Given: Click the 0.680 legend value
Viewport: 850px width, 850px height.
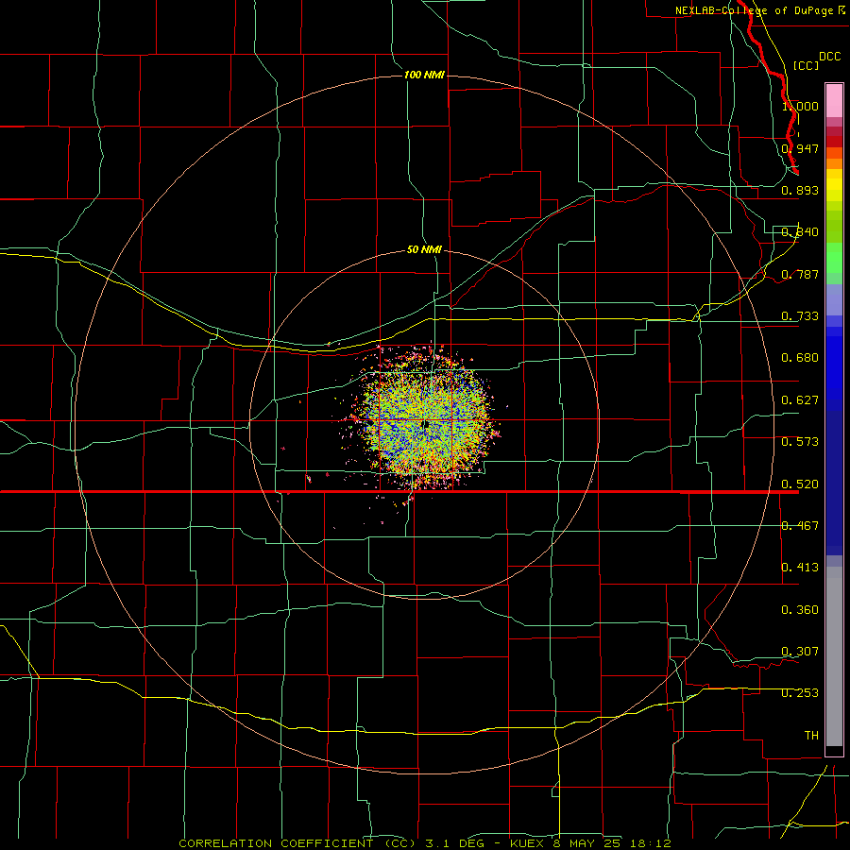Looking at the screenshot, I should pyautogui.click(x=800, y=358).
